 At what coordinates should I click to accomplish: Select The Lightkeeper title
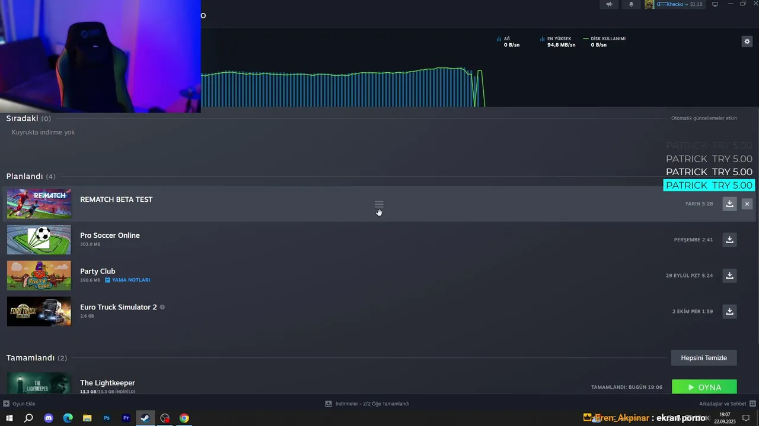pos(107,383)
